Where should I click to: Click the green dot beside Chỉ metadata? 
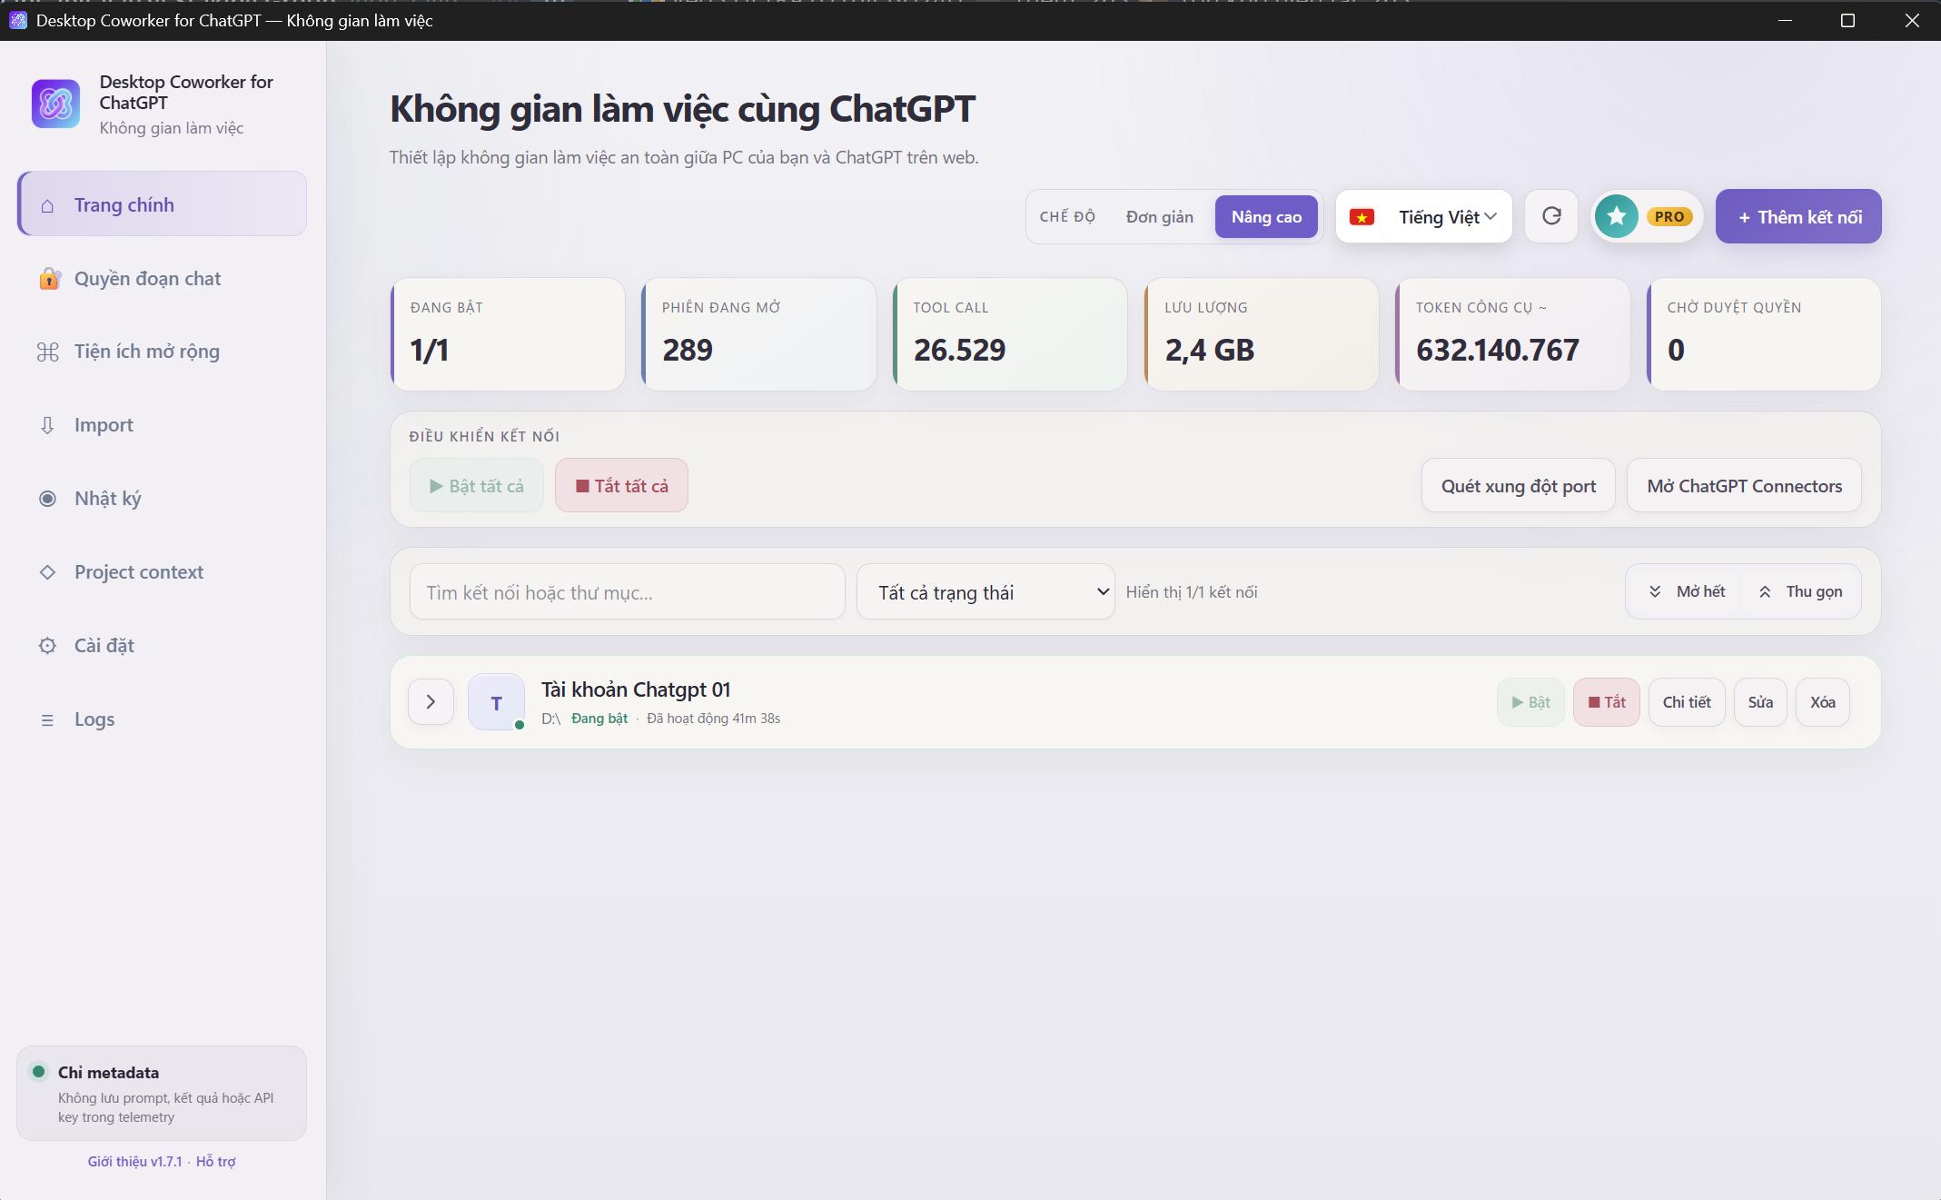coord(38,1072)
